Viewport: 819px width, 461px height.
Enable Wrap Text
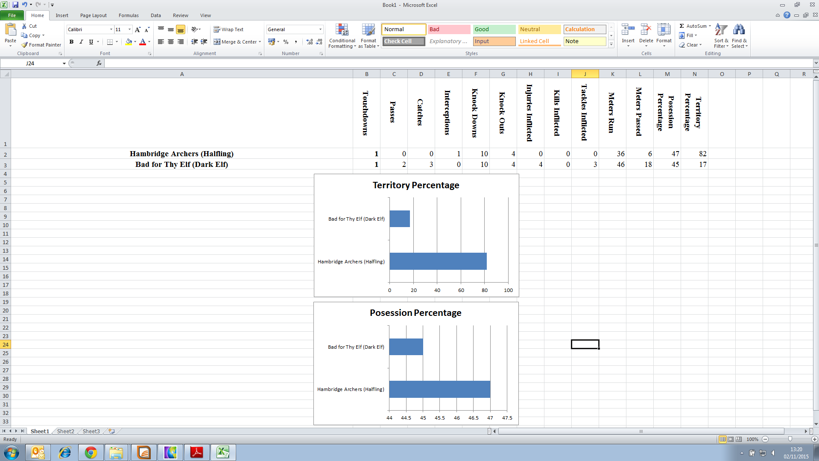(x=229, y=29)
